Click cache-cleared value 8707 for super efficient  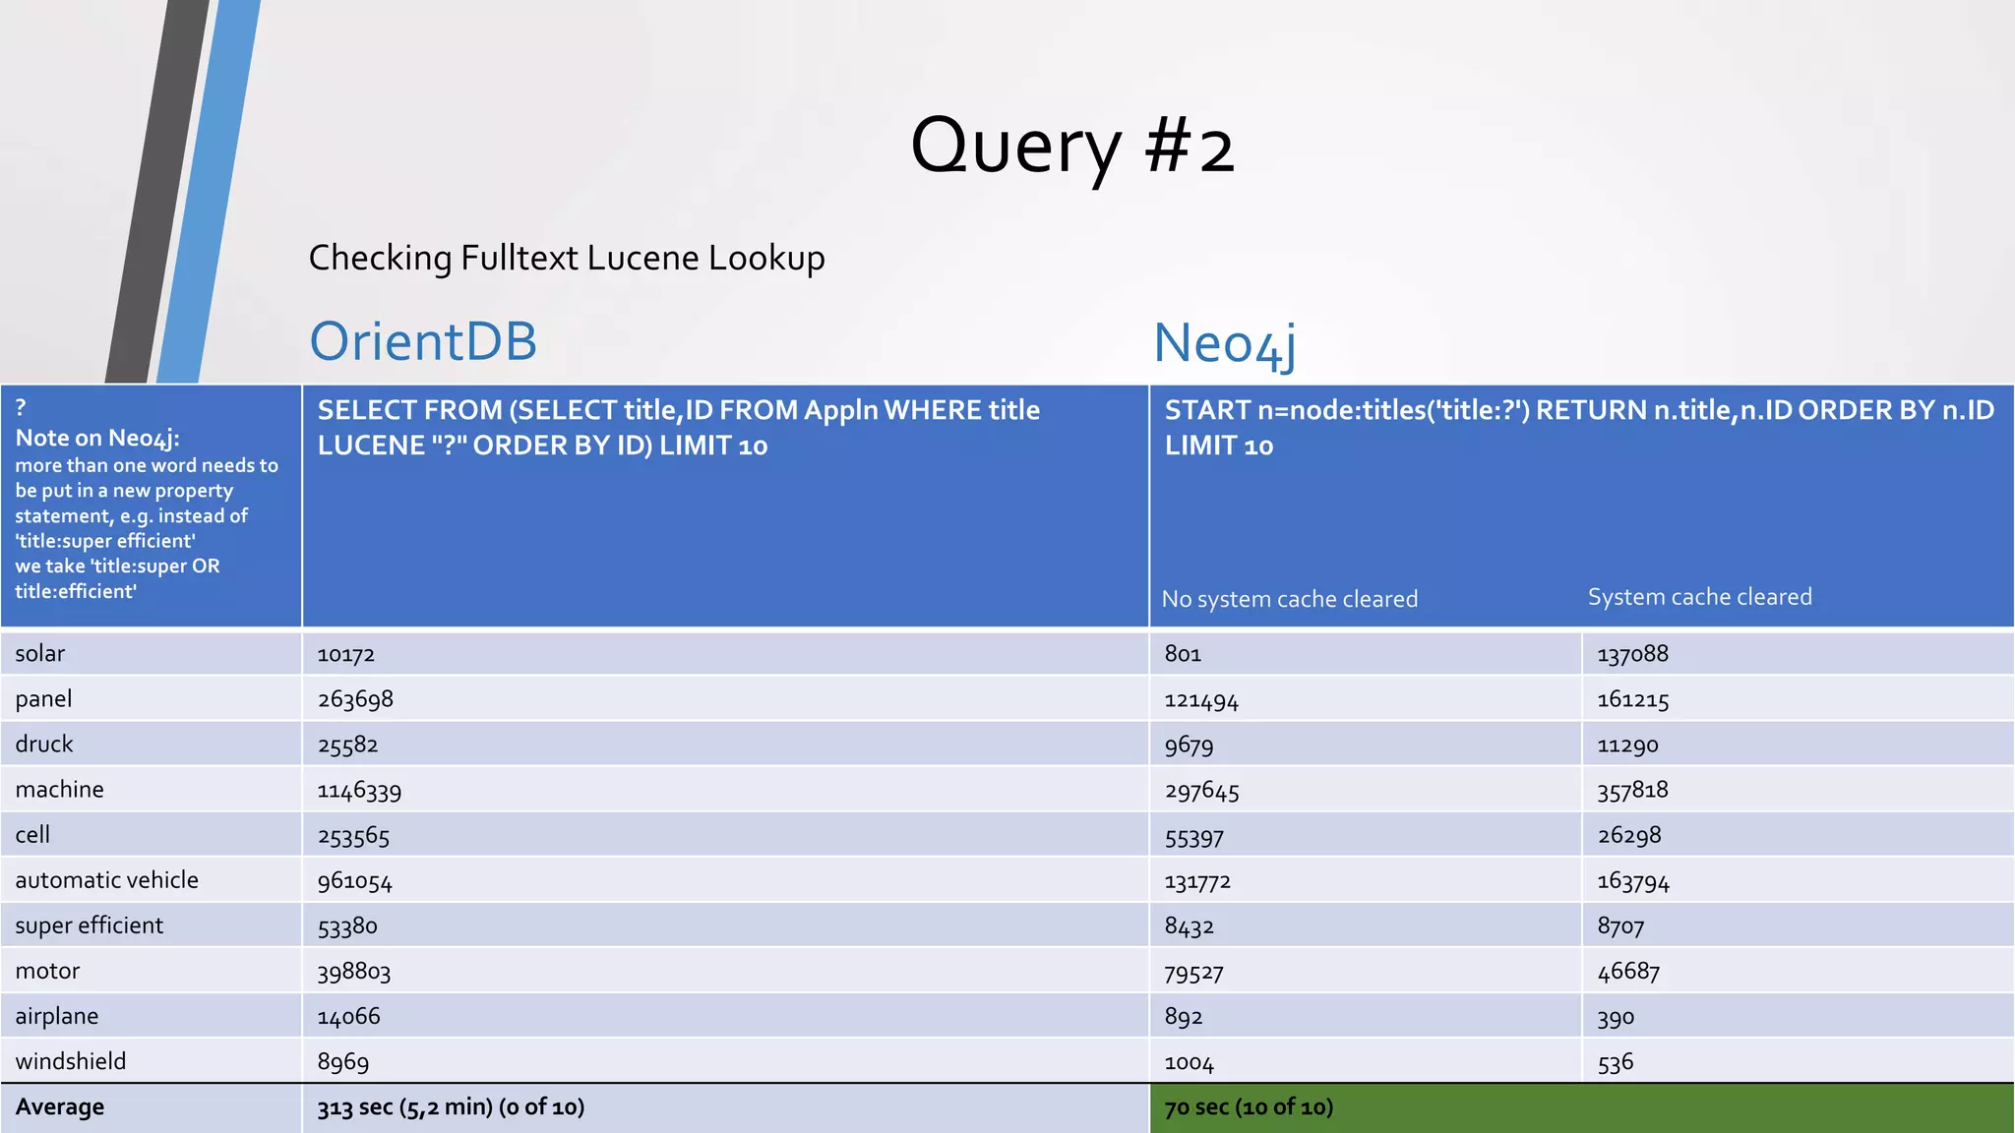point(1620,926)
